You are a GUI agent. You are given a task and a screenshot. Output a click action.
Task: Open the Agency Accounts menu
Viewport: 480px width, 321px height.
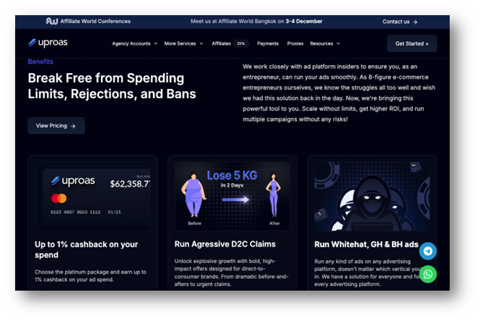(131, 43)
